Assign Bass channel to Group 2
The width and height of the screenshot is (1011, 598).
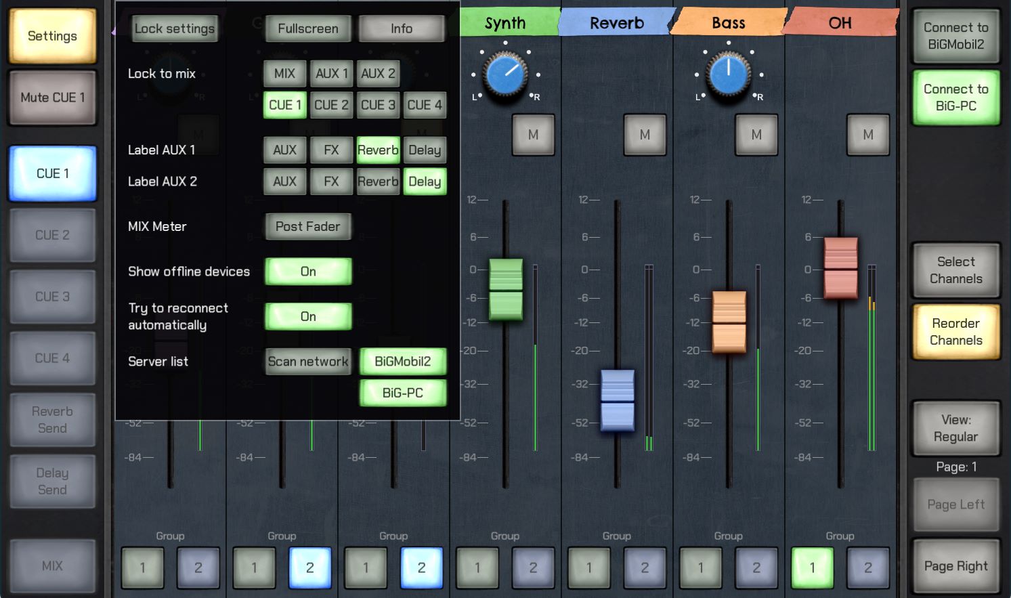[x=756, y=568]
